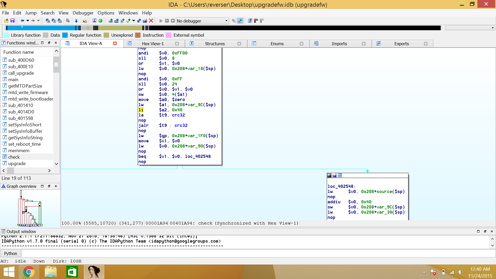Start process with the play button
Image resolution: width=496 pixels, height=279 pixels.
pos(161,21)
